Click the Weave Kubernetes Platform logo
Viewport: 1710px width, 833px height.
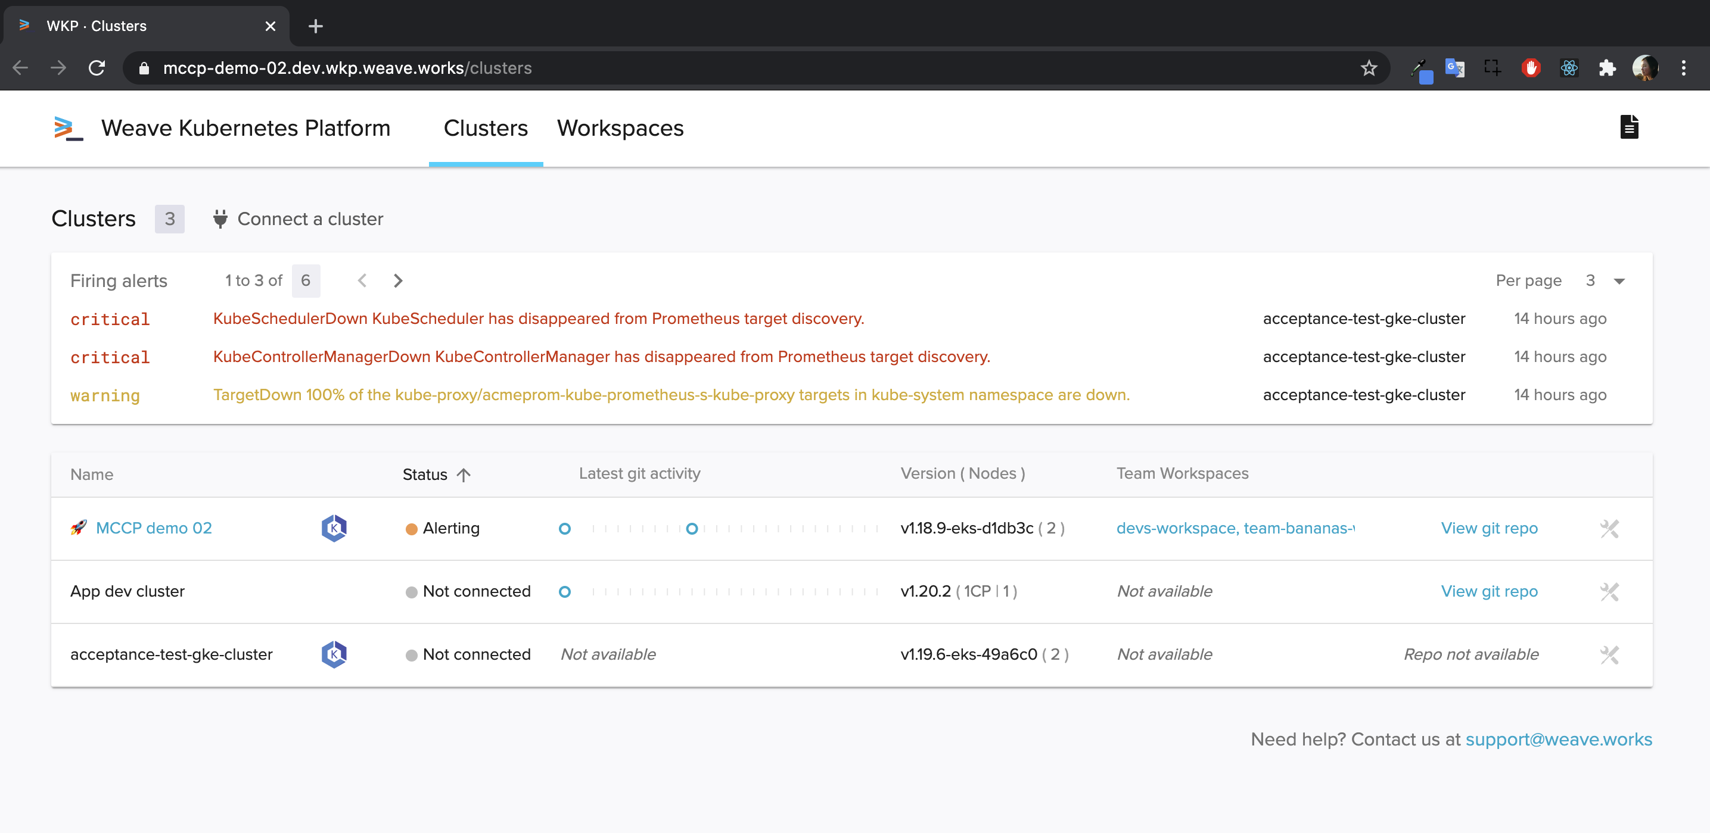[69, 128]
